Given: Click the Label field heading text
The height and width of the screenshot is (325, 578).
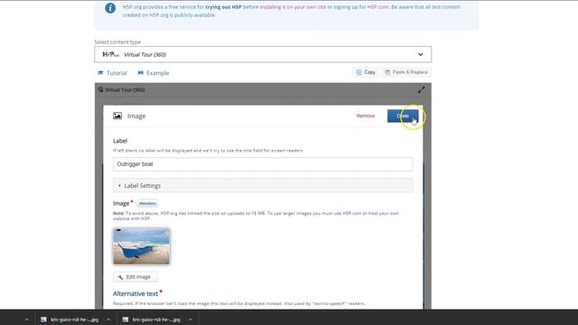Looking at the screenshot, I should coord(120,141).
